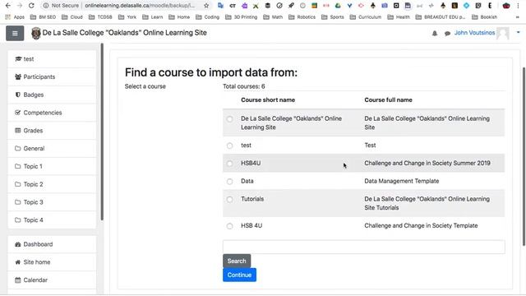Click the De La Salle crest logo
The image size is (526, 296).
[x=36, y=33]
